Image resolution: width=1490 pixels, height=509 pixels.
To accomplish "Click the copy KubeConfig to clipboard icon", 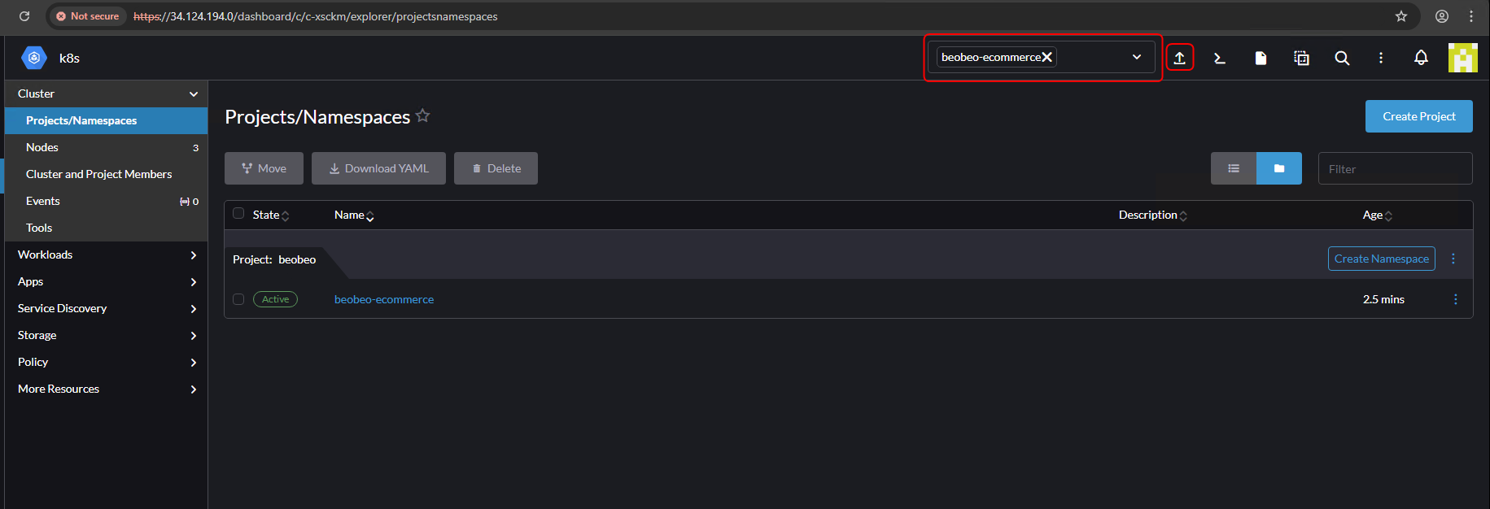I will pyautogui.click(x=1301, y=58).
